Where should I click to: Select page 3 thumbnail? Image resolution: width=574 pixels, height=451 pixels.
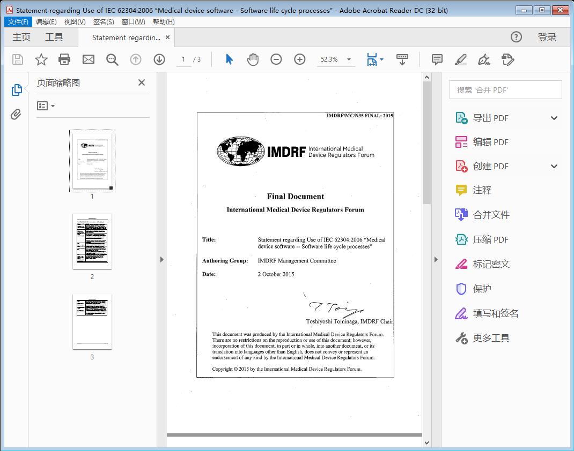click(92, 322)
